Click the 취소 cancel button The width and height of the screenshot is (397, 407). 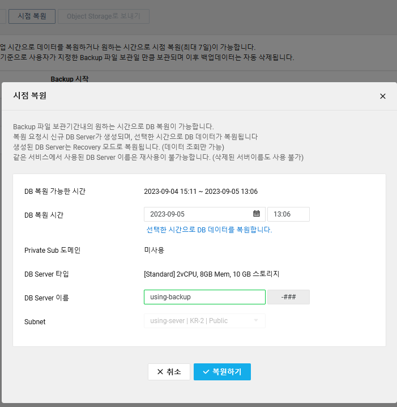tap(169, 372)
